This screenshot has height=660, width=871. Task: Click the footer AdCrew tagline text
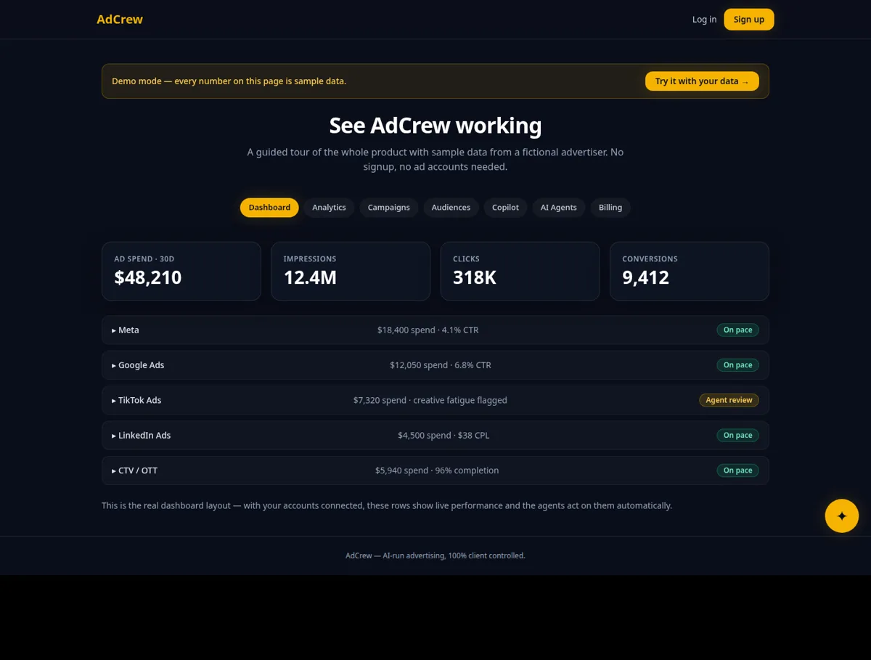(435, 555)
